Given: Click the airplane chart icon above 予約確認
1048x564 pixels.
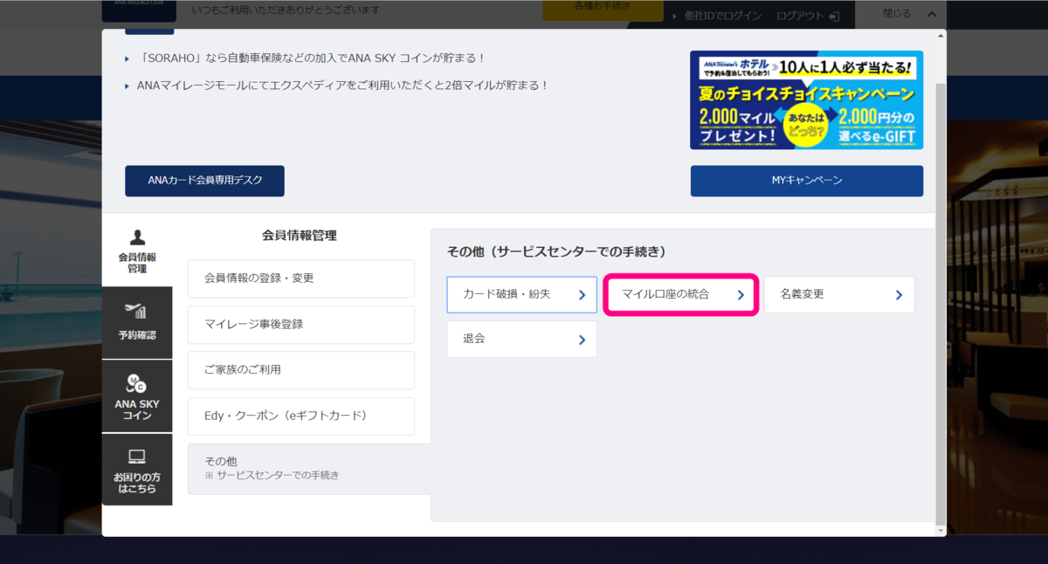Looking at the screenshot, I should 136,311.
